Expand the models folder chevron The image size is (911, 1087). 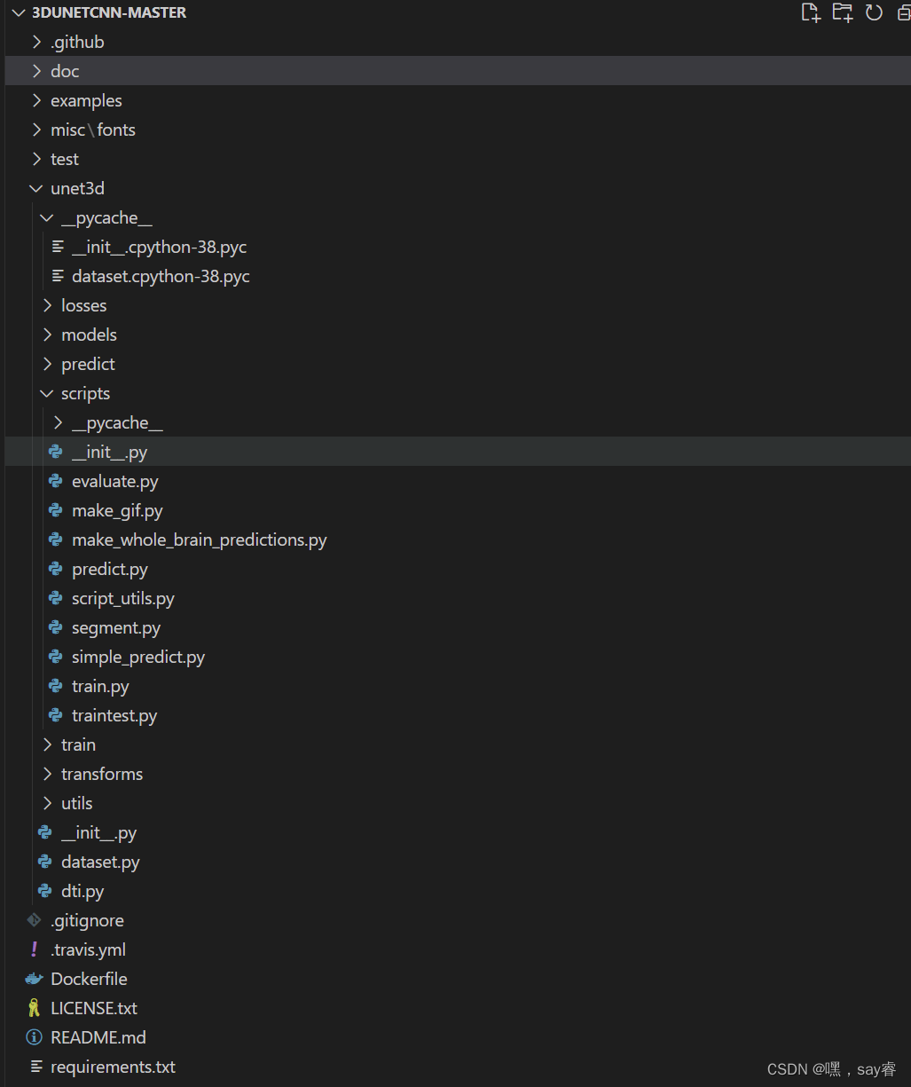coord(47,335)
